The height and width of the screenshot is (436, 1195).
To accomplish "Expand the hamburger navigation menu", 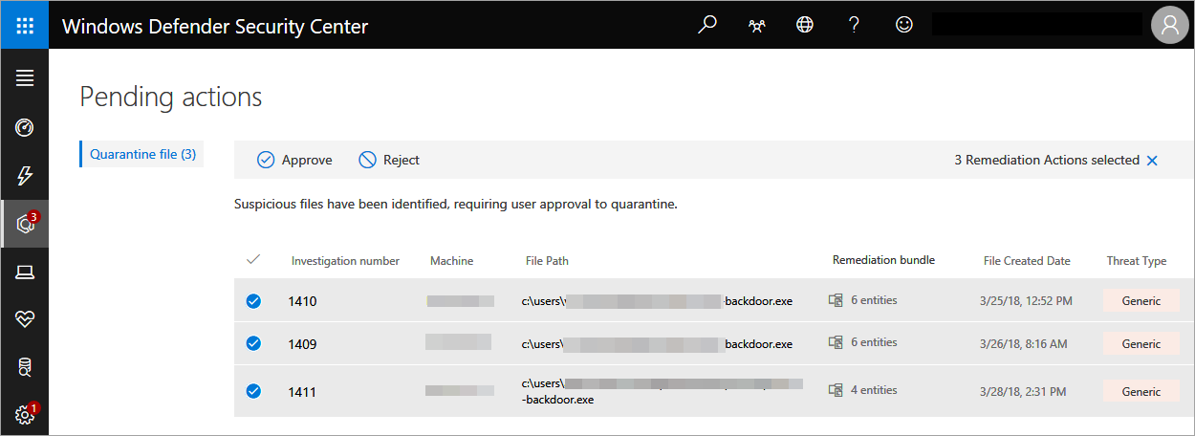I will click(x=25, y=78).
